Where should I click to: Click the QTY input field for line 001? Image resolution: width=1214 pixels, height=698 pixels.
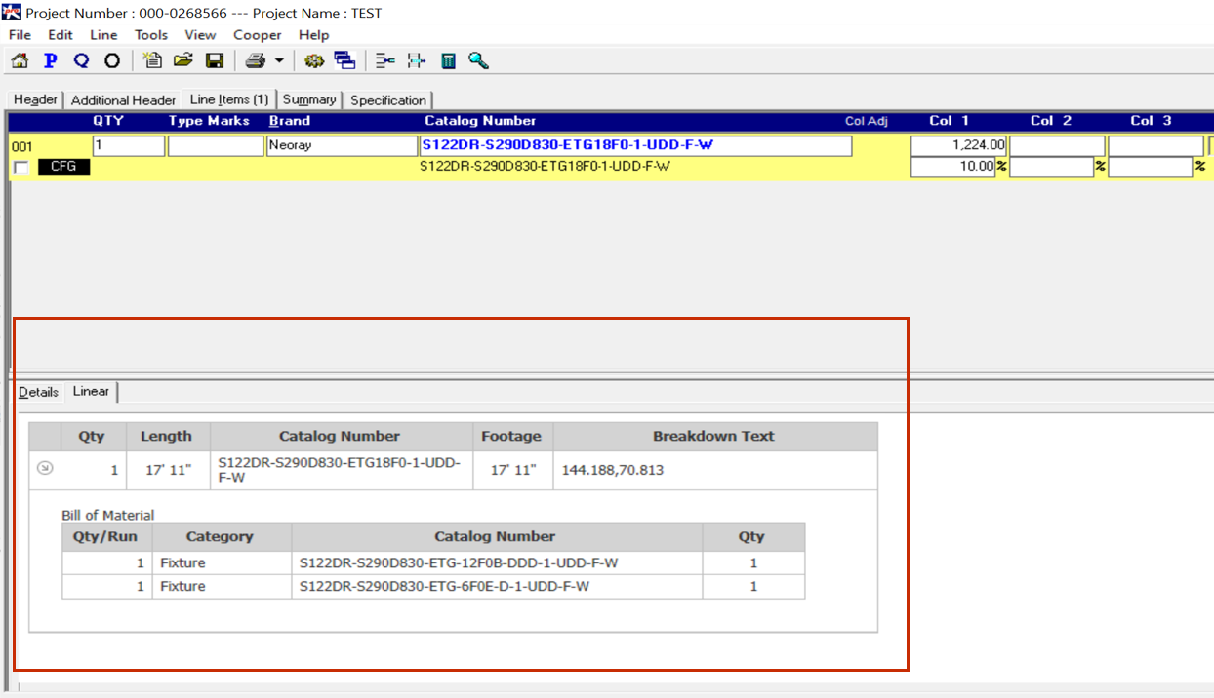(x=129, y=145)
